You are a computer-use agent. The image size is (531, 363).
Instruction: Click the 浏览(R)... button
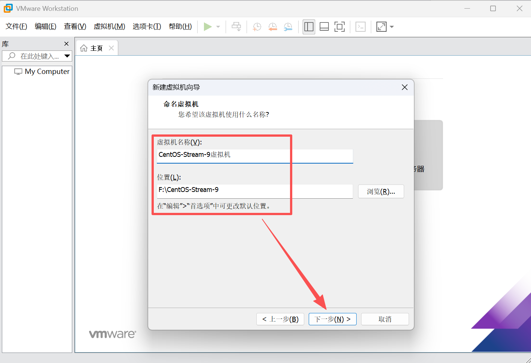pyautogui.click(x=381, y=192)
